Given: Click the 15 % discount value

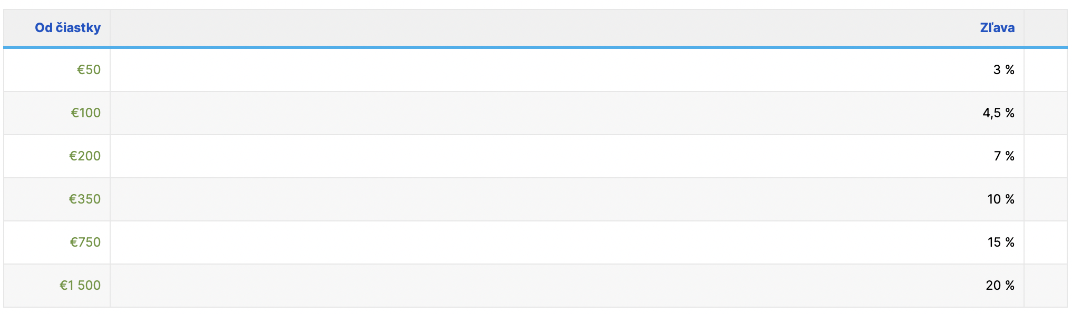Looking at the screenshot, I should point(1001,242).
